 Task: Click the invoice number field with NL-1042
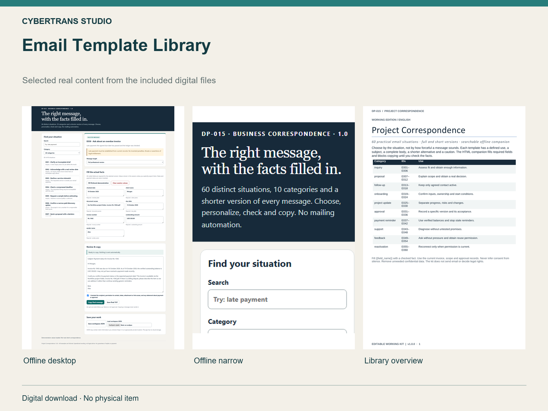[x=105, y=220]
